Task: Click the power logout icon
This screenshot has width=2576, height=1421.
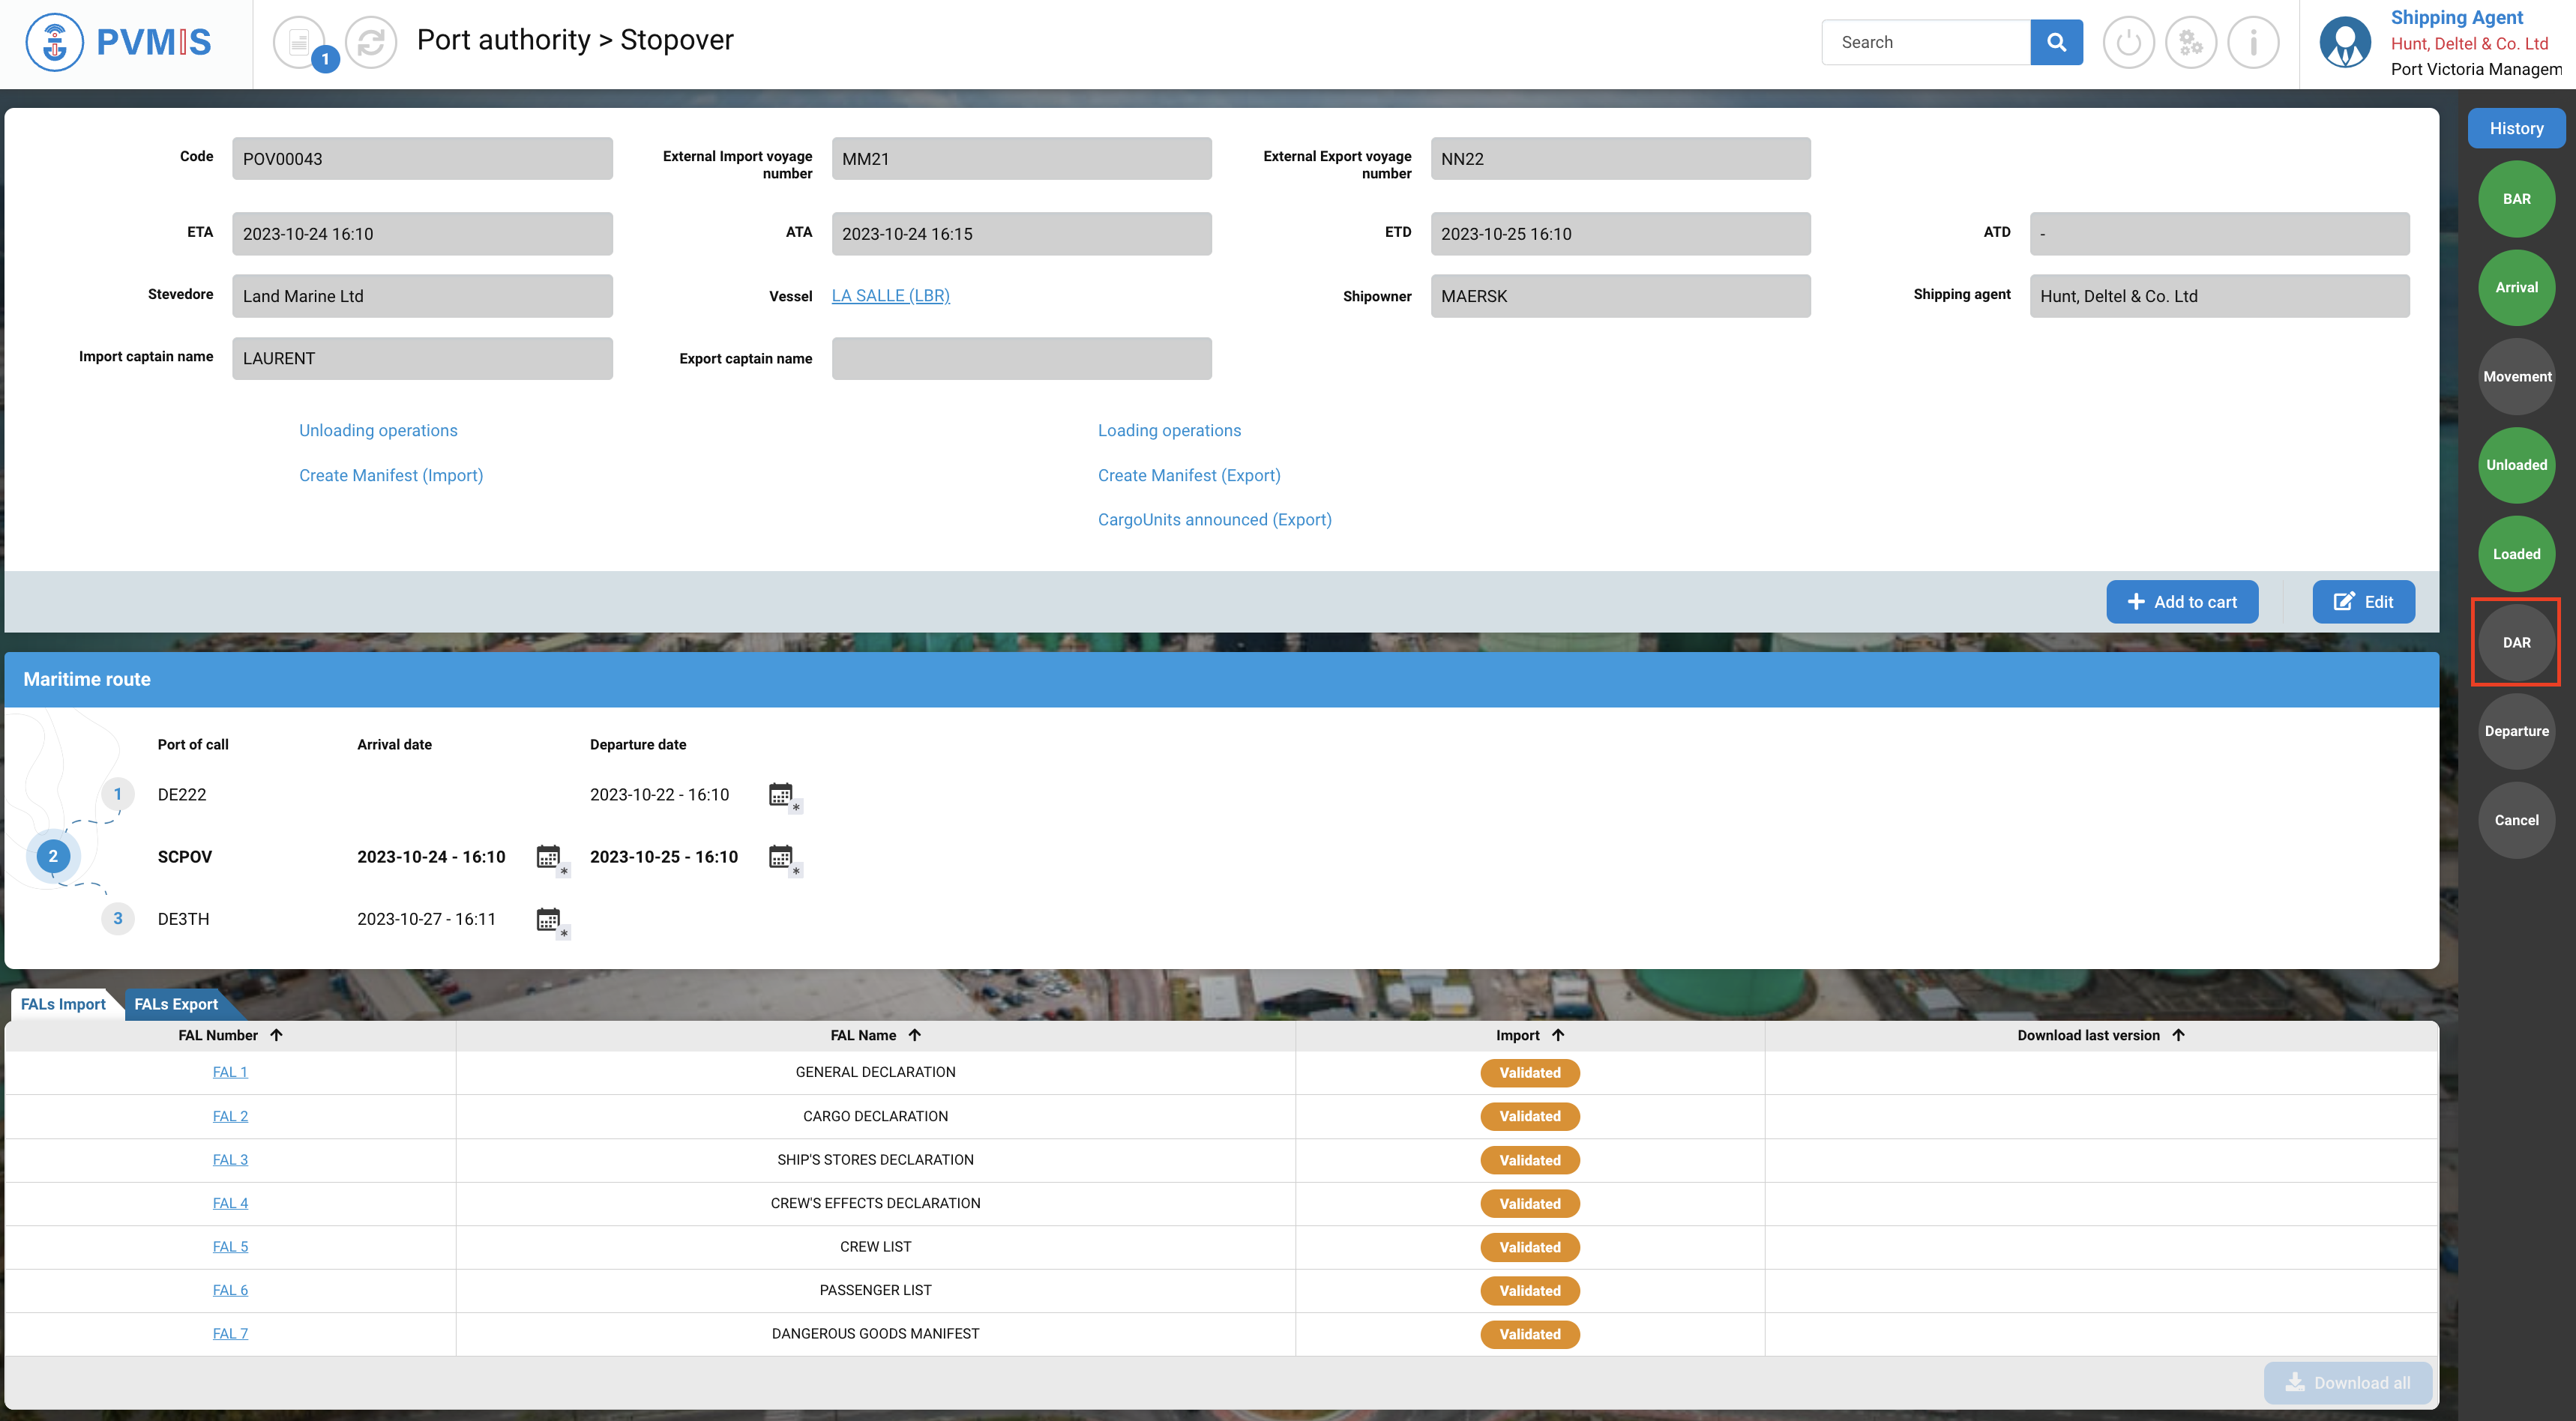Action: click(2128, 42)
